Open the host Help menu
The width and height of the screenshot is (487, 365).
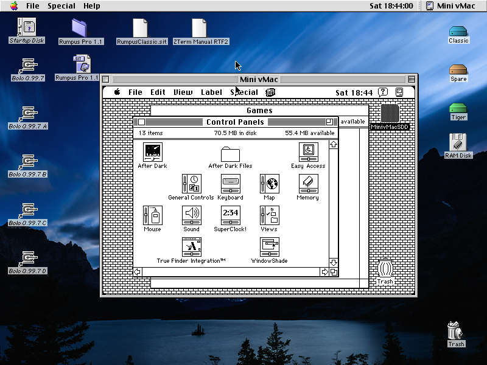(92, 6)
